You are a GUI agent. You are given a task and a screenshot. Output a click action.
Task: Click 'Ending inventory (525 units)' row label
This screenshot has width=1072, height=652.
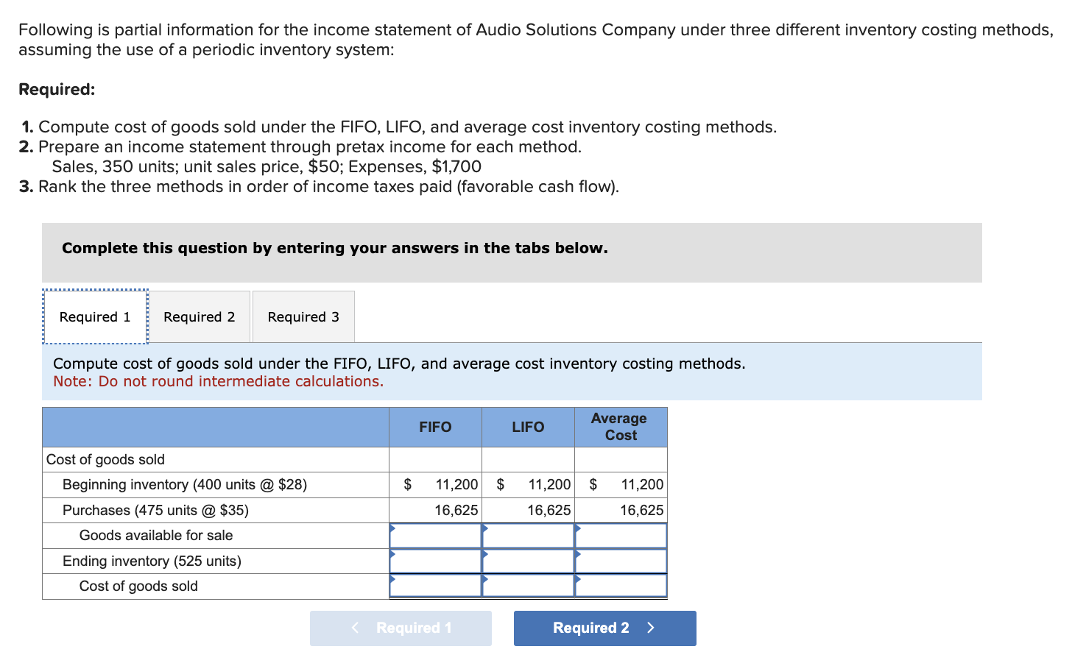[152, 561]
